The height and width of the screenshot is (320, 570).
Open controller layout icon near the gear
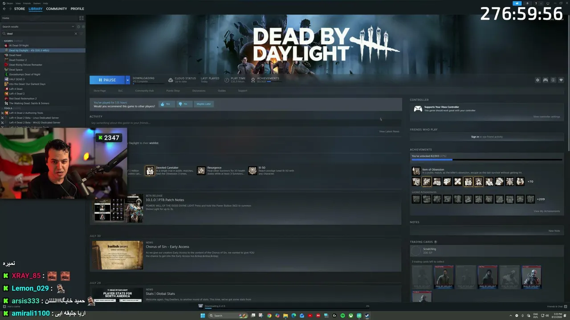tap(545, 80)
